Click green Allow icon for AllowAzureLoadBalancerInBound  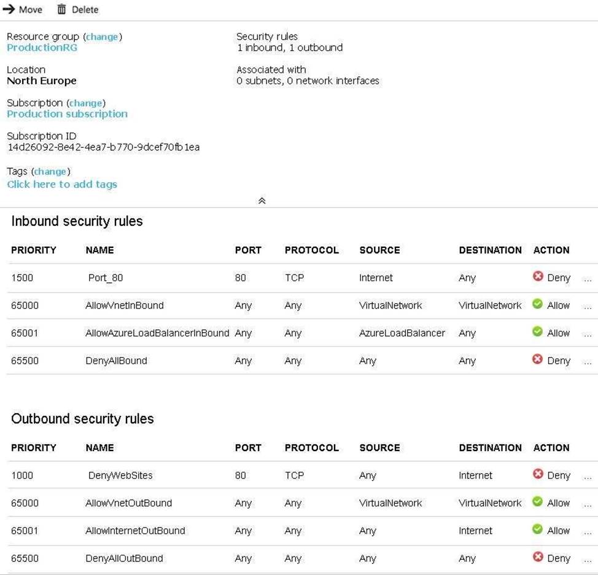(537, 332)
